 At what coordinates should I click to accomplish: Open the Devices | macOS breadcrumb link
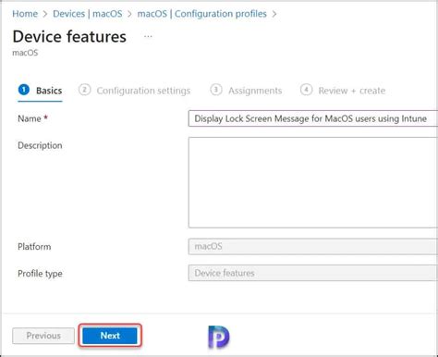tap(88, 14)
